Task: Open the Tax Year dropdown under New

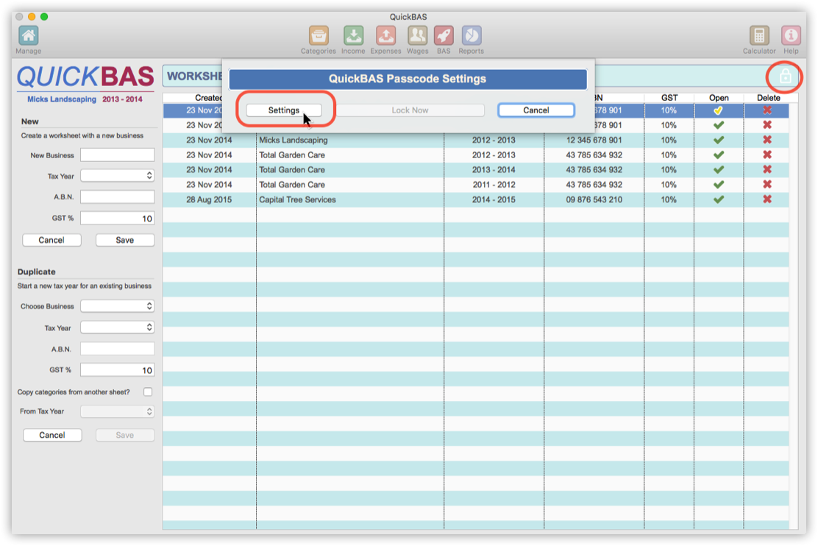Action: click(117, 175)
